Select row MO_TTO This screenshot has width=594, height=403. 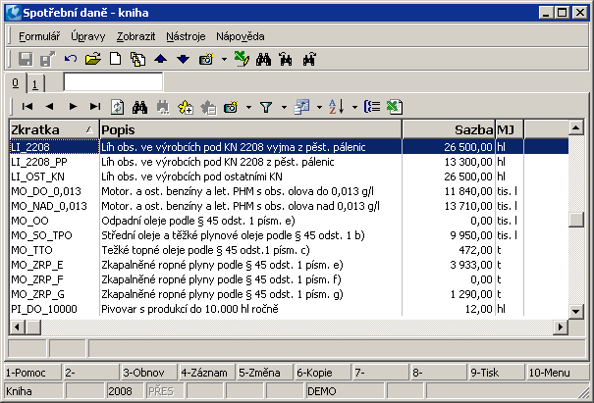point(289,250)
